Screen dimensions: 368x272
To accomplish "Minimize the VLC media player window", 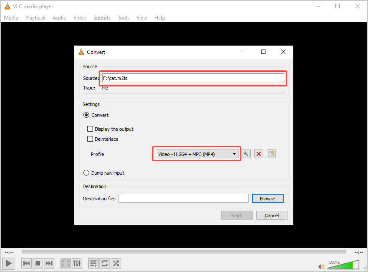I will [318, 7].
